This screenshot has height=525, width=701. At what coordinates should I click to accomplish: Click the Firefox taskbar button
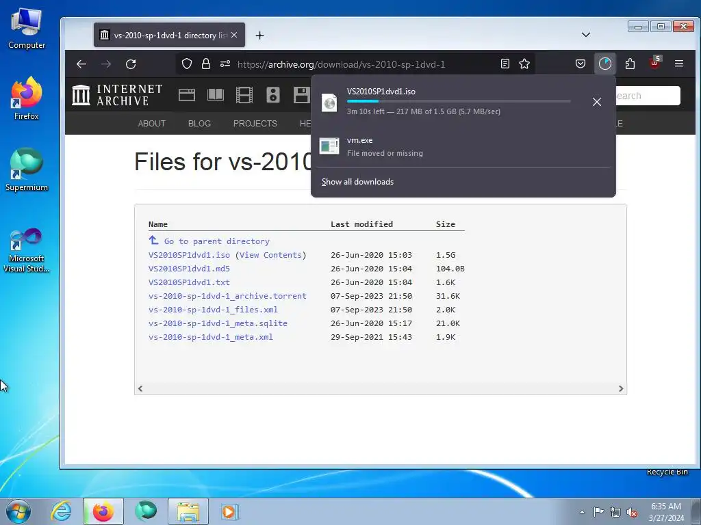click(103, 511)
